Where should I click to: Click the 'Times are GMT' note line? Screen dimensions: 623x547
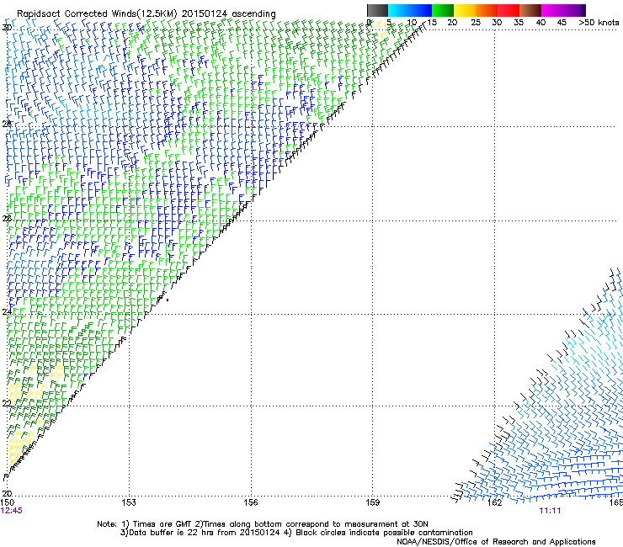coord(262,524)
